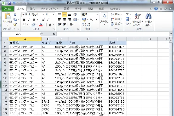Click the Select All corner button

[x=5, y=39]
